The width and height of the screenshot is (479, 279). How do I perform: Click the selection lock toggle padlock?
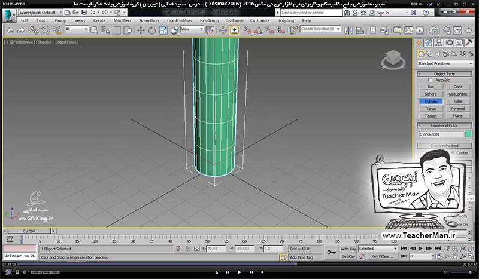tap(187, 249)
